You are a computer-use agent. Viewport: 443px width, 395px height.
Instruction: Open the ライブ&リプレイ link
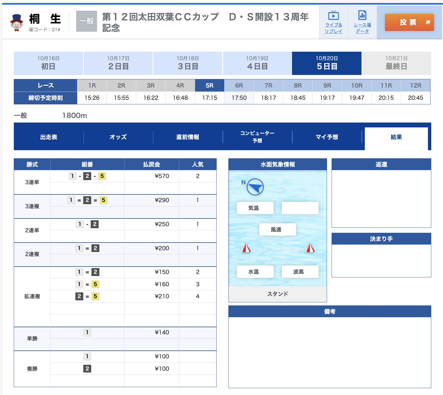(333, 28)
